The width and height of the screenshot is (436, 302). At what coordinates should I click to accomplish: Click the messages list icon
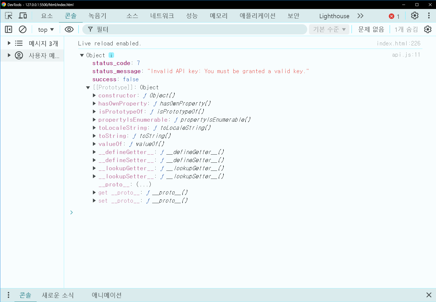click(19, 43)
